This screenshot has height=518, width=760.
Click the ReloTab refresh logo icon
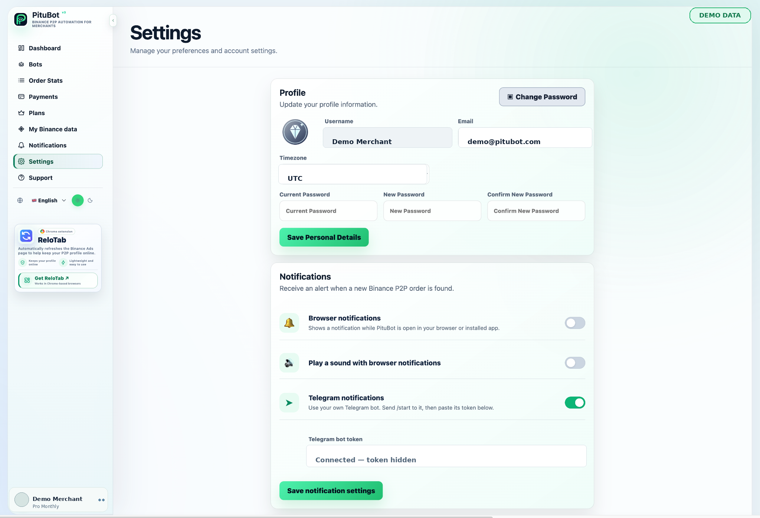[x=26, y=236]
